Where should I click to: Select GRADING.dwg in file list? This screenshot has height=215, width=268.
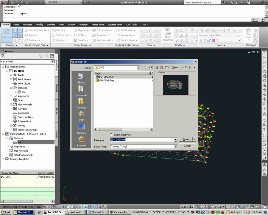coord(106,80)
